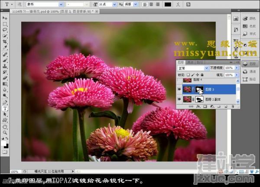The height and width of the screenshot is (187, 260).
Task: Select the Custom Shape tool
Action: pos(5,120)
